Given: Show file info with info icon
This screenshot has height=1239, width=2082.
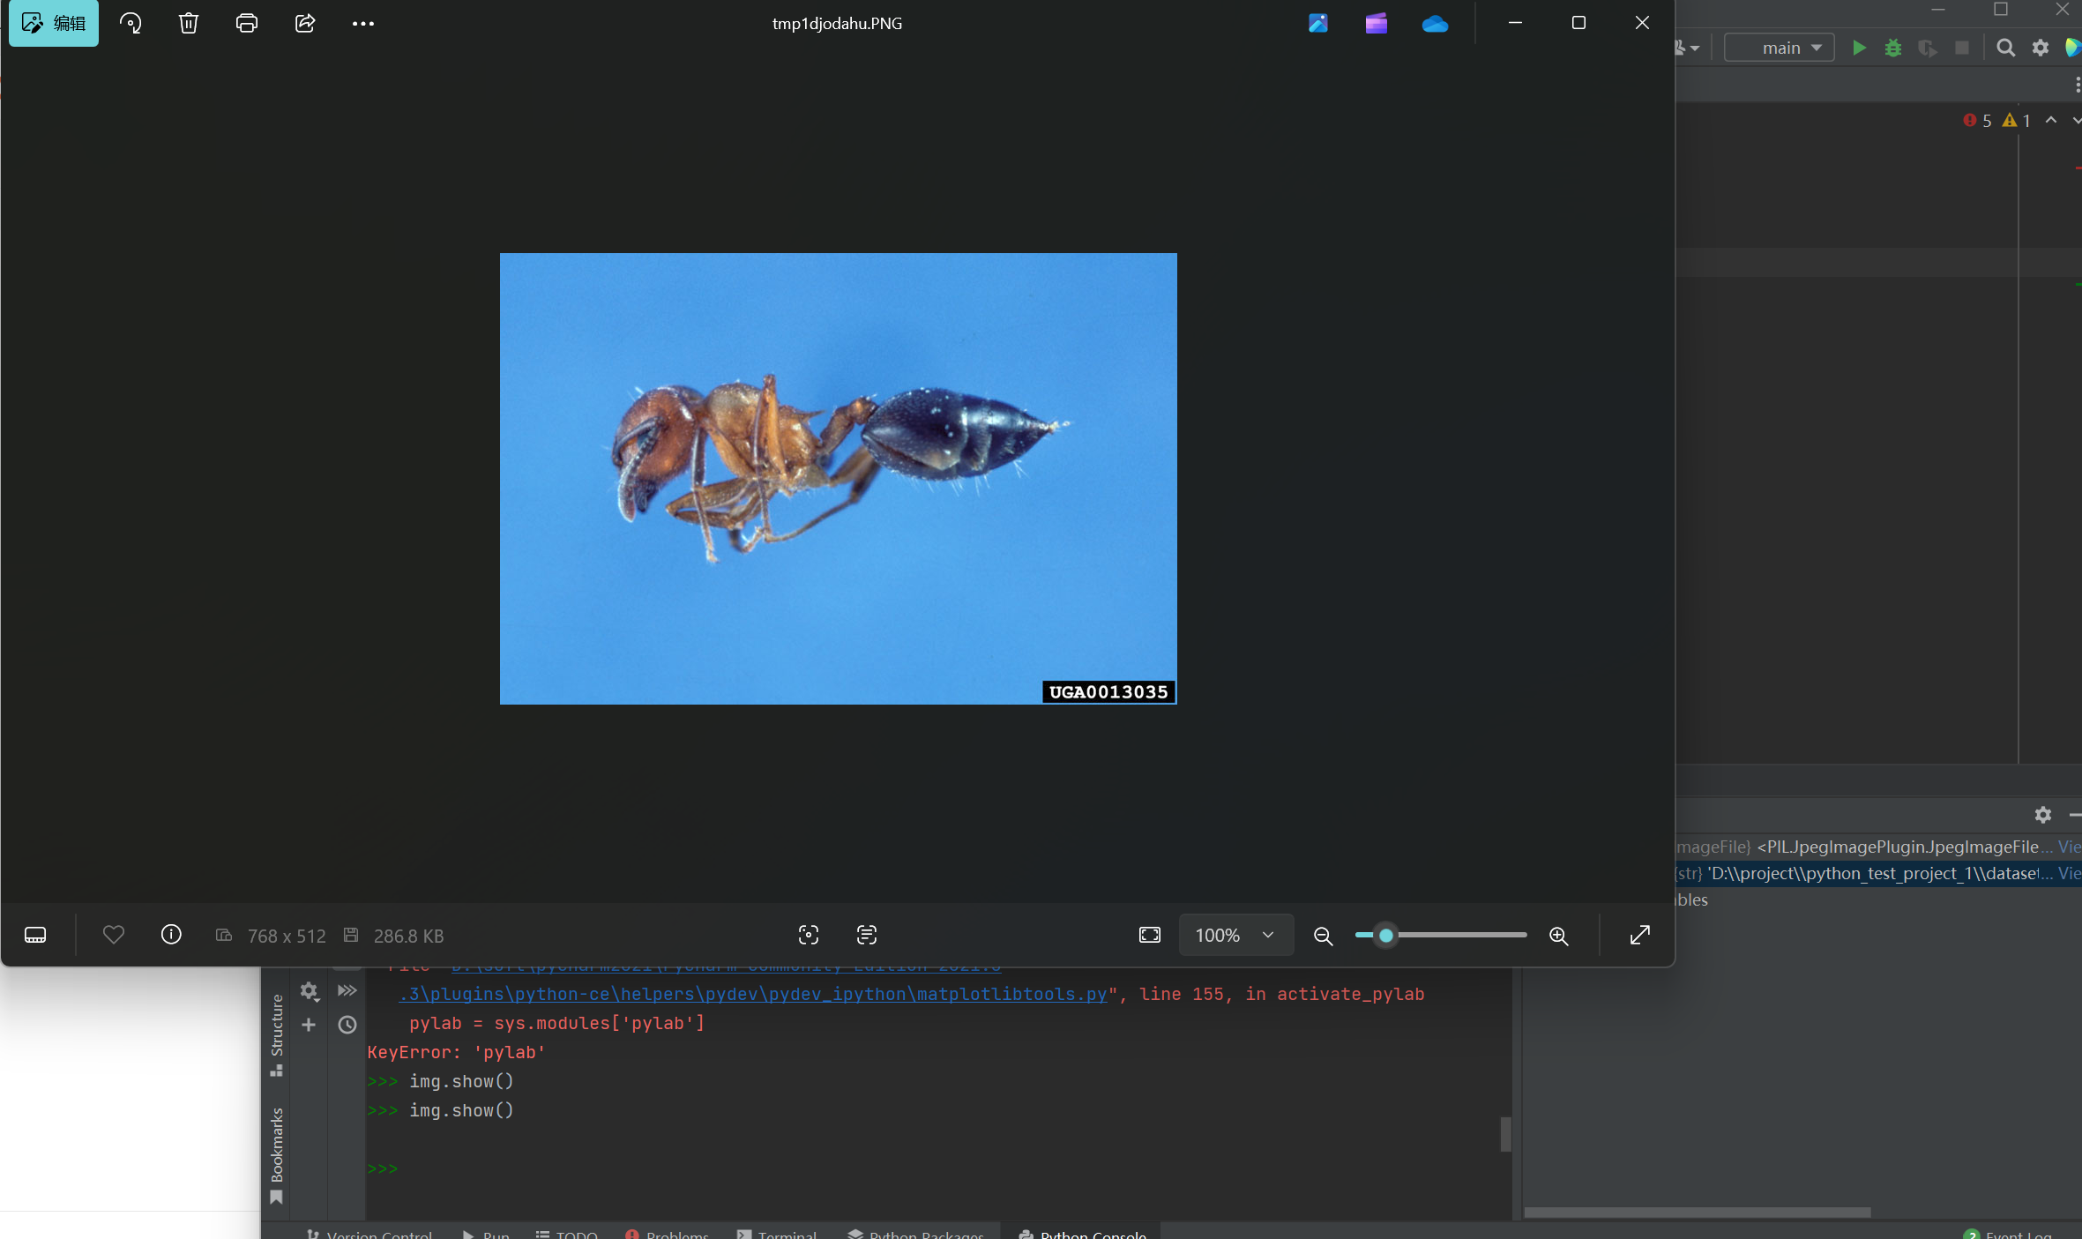Looking at the screenshot, I should (171, 935).
